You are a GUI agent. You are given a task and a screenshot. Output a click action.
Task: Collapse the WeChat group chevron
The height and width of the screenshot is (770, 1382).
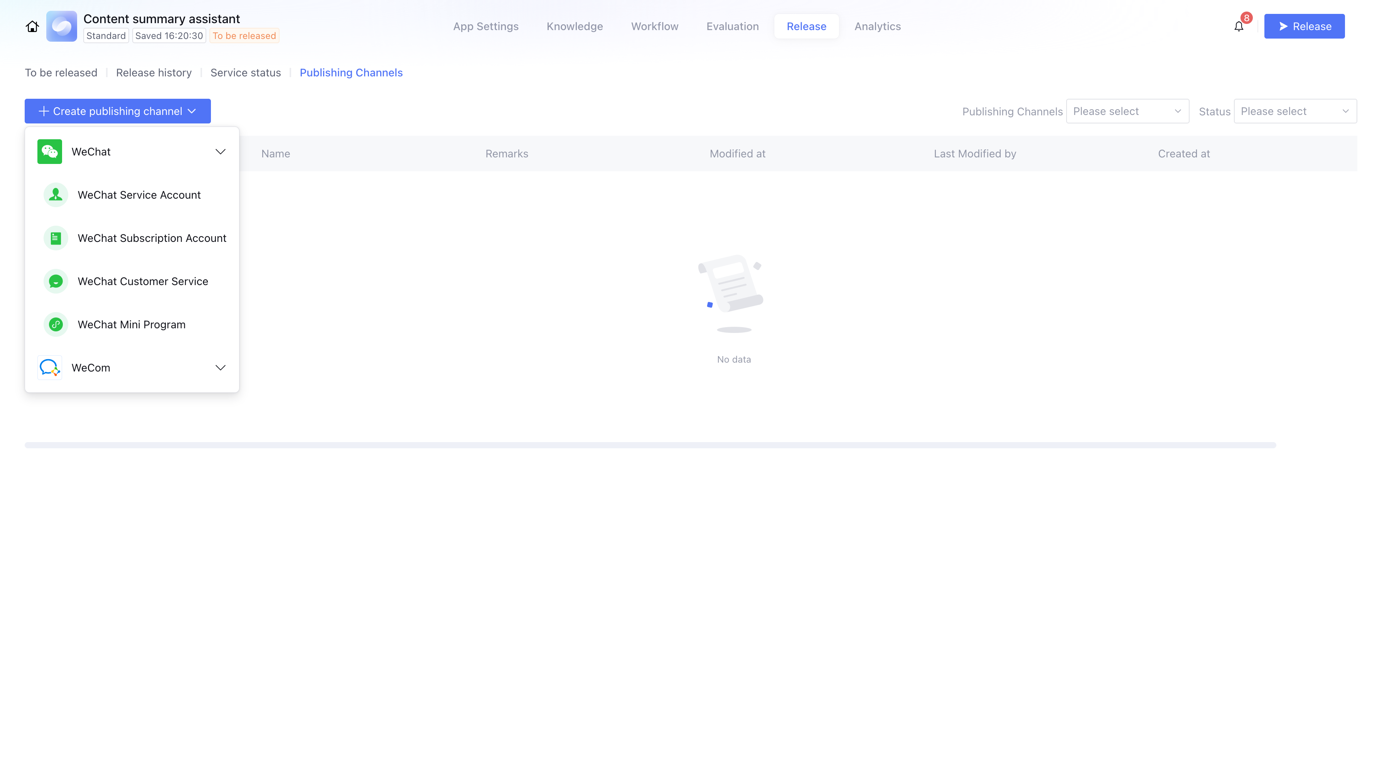pyautogui.click(x=221, y=152)
